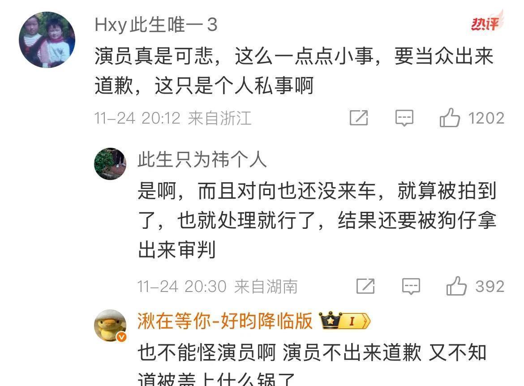Share the Hxy此生唯一3 comment
The width and height of the screenshot is (524, 386).
pyautogui.click(x=359, y=118)
